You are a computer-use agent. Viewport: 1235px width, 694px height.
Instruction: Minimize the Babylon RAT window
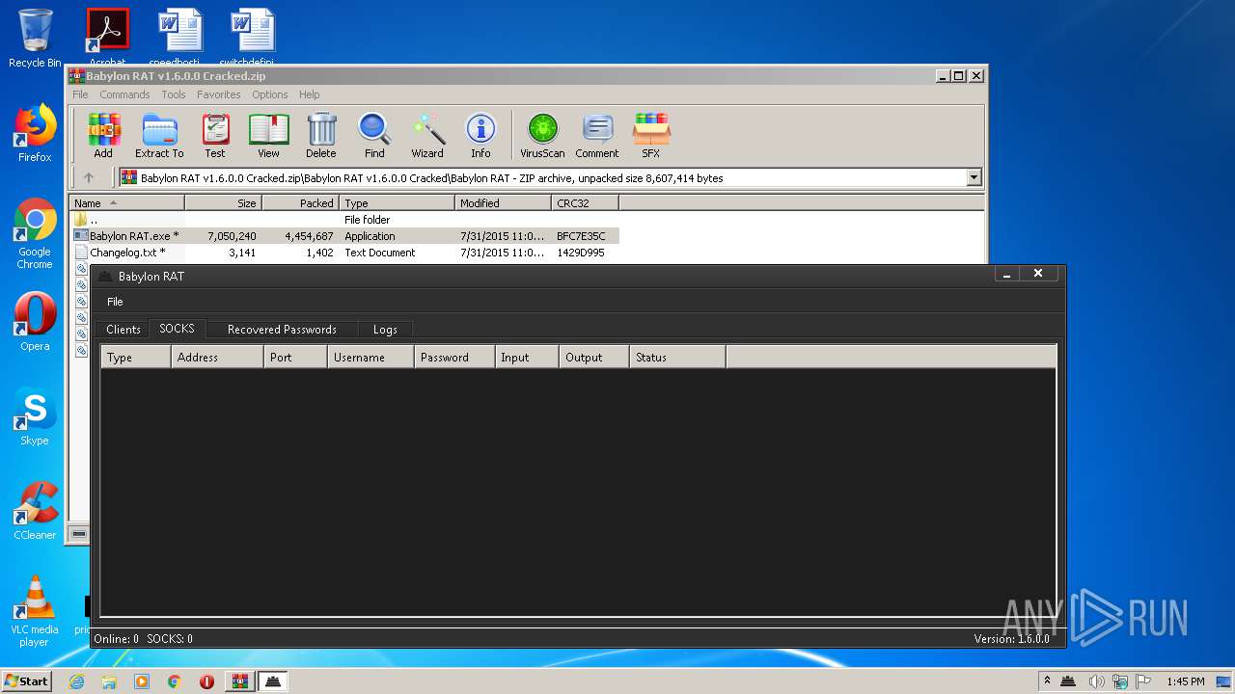click(1007, 275)
